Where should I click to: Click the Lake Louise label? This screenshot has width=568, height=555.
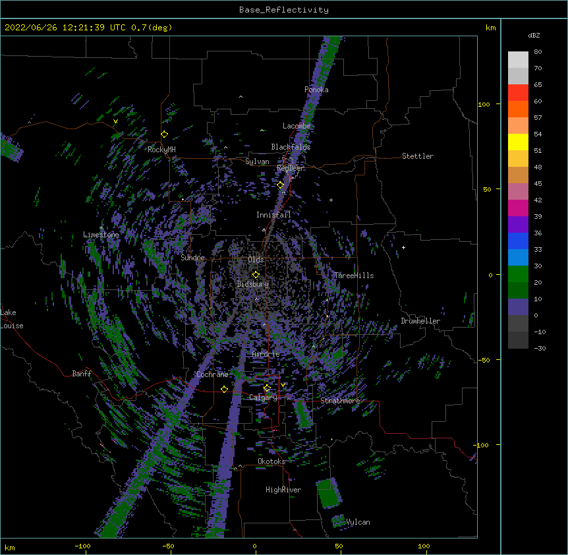point(12,319)
